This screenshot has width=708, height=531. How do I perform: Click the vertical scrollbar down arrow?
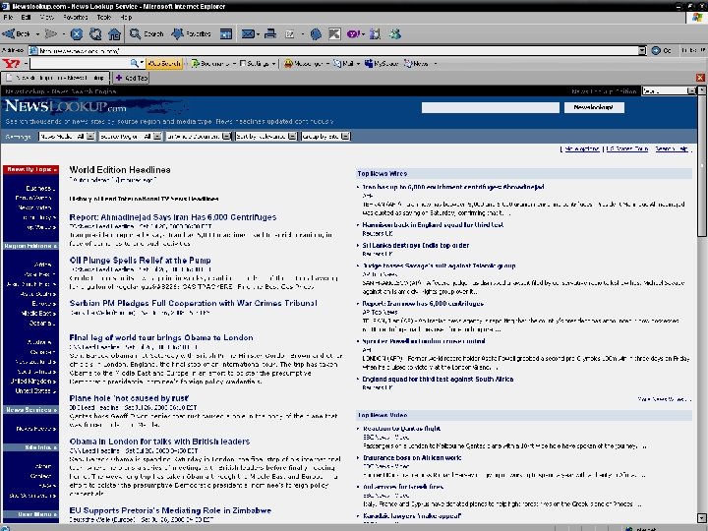coord(702,518)
